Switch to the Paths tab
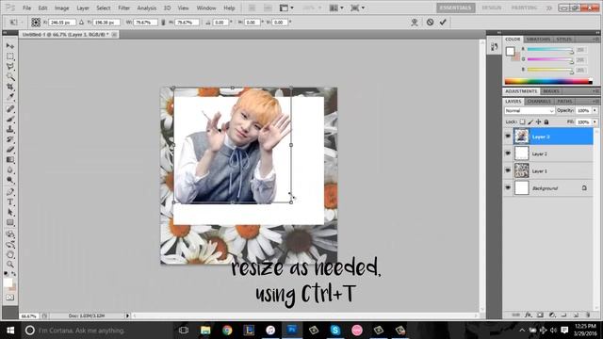The height and width of the screenshot is (339, 603). (564, 101)
